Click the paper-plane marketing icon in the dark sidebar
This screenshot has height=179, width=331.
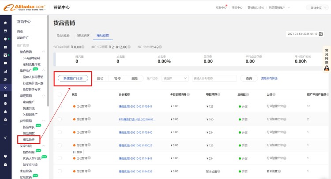point(5,138)
